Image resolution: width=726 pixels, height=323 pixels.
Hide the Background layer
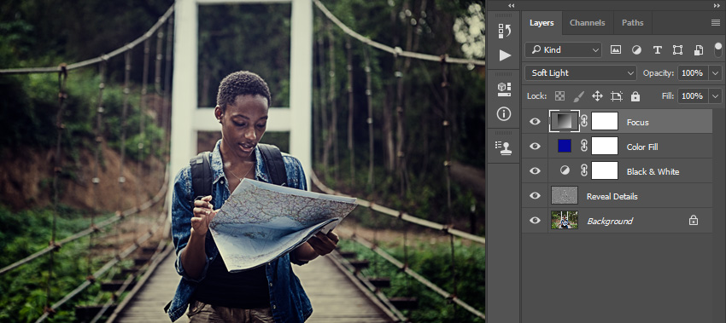tap(535, 221)
